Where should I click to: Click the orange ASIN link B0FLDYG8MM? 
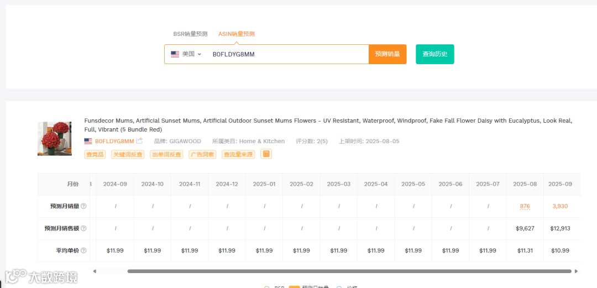point(114,141)
